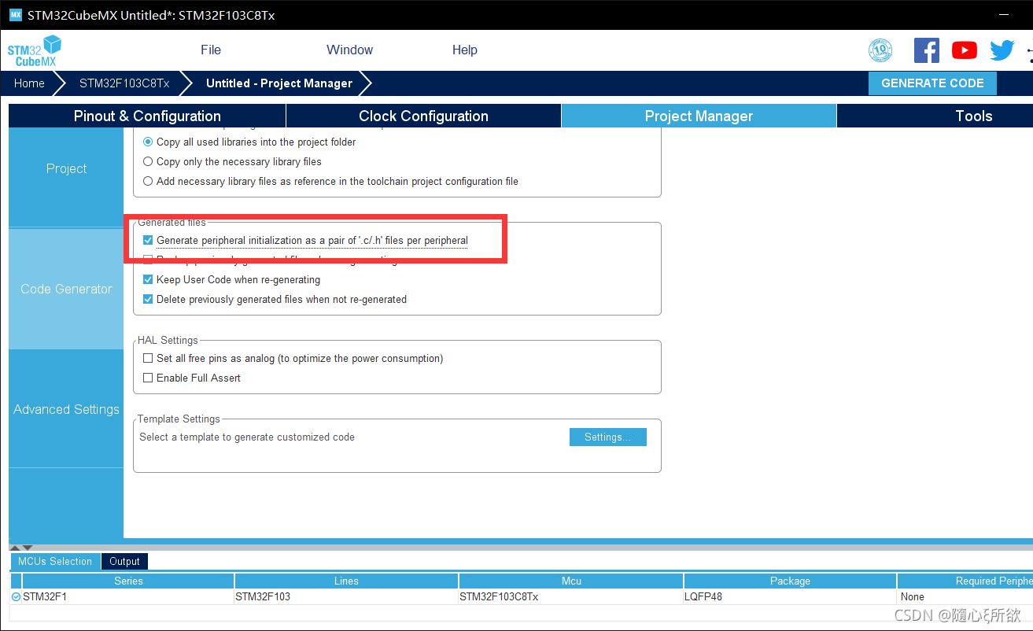Click the None required peripherals cell
This screenshot has width=1033, height=631.
[965, 596]
